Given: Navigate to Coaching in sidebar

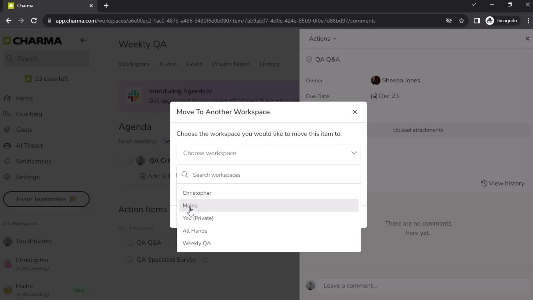Looking at the screenshot, I should point(29,114).
